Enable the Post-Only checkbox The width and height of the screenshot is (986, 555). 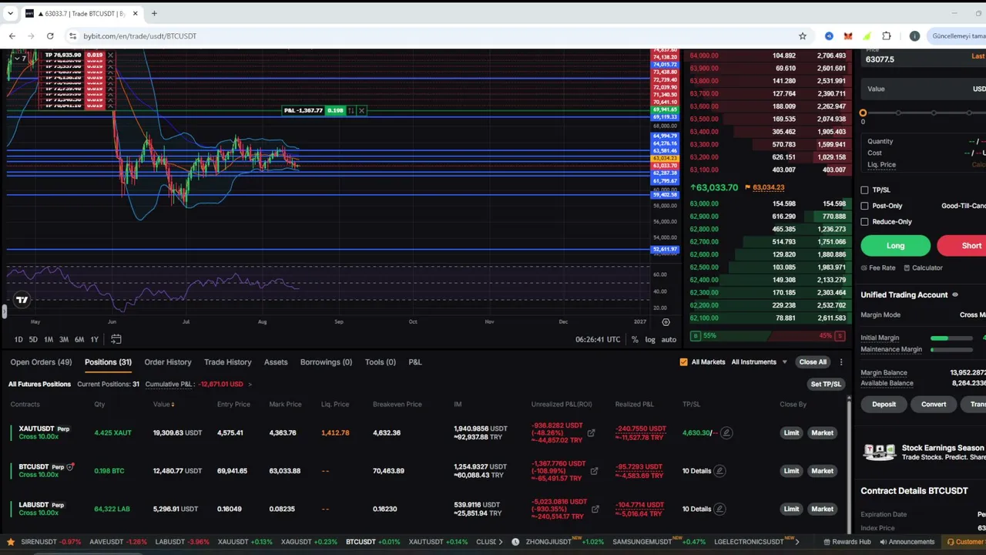864,206
